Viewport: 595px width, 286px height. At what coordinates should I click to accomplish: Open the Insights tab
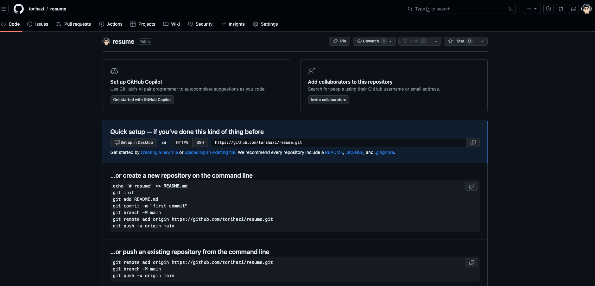pyautogui.click(x=233, y=24)
